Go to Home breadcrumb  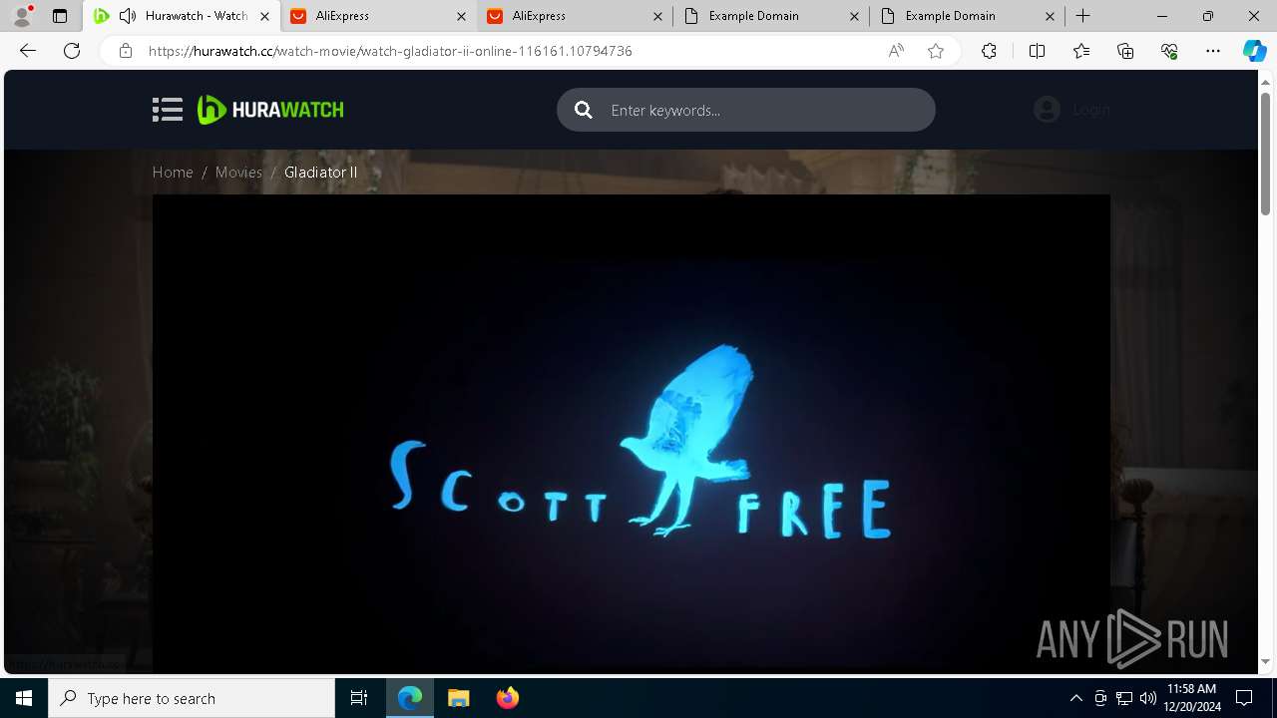click(x=173, y=173)
